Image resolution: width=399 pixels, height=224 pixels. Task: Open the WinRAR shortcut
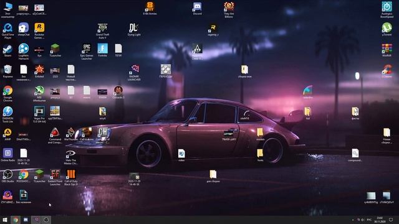[x=387, y=50]
